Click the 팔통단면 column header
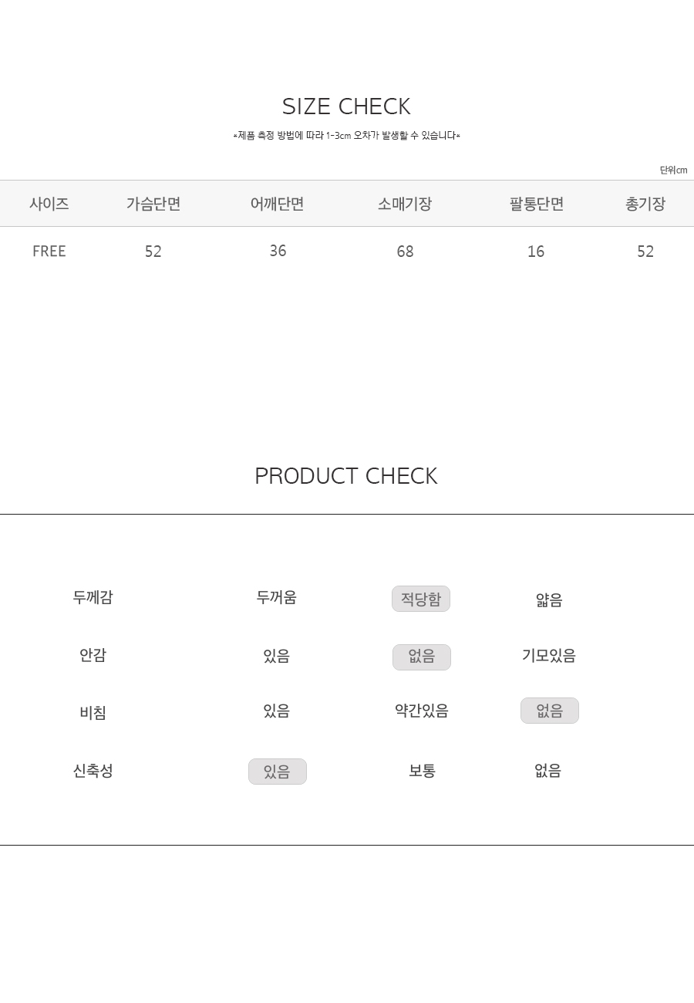 coord(537,204)
